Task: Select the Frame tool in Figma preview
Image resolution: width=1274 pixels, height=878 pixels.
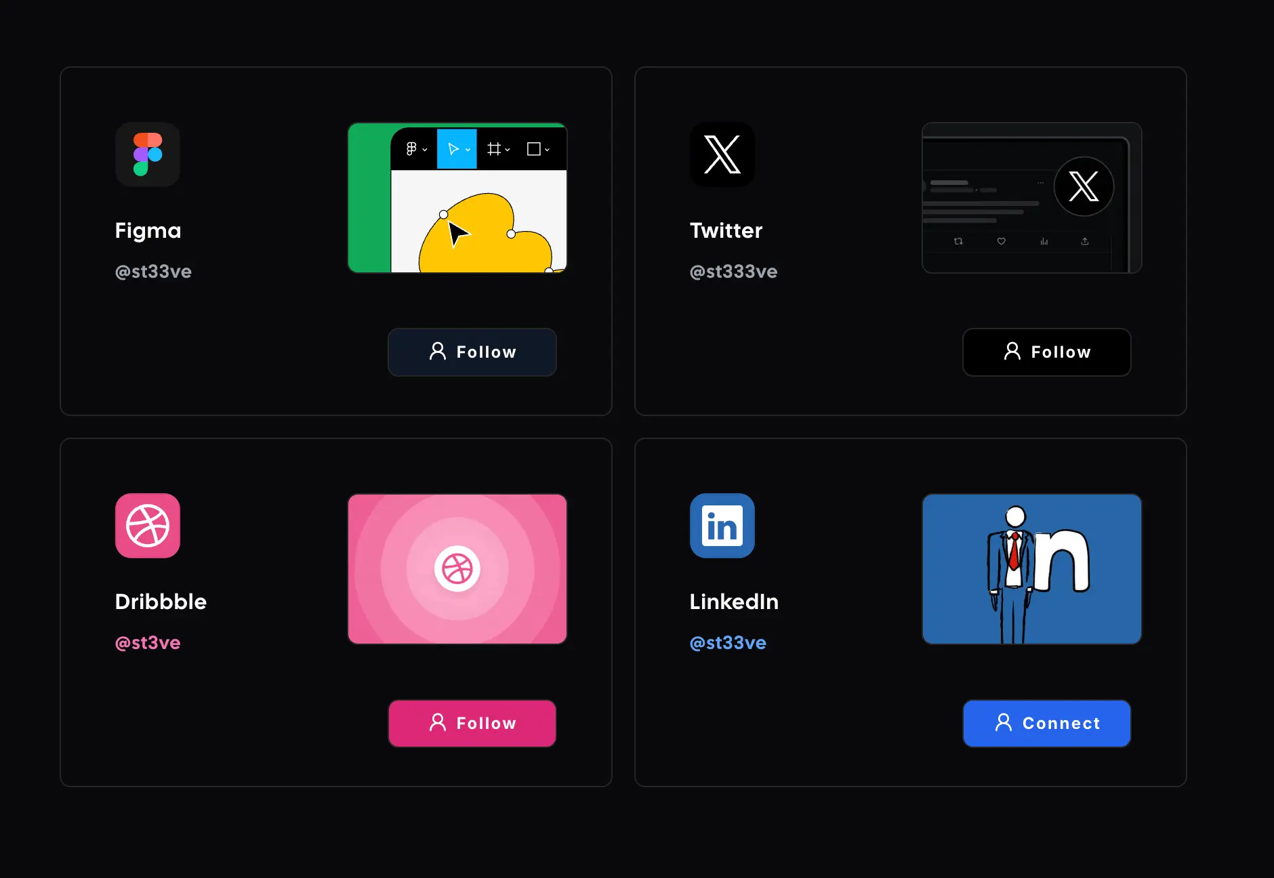Action: [x=494, y=149]
